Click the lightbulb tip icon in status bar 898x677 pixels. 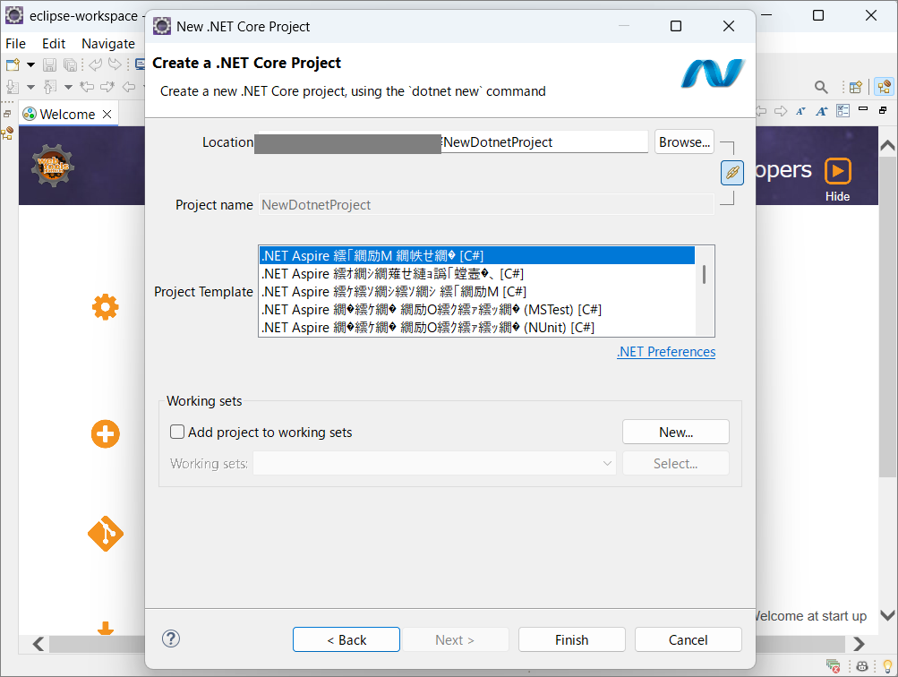[x=887, y=665]
